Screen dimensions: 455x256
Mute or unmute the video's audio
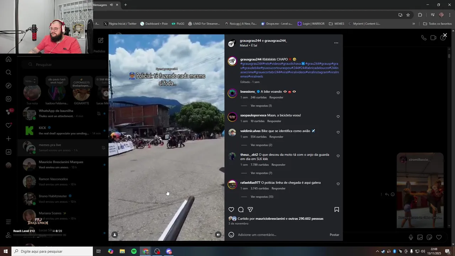[x=218, y=235]
